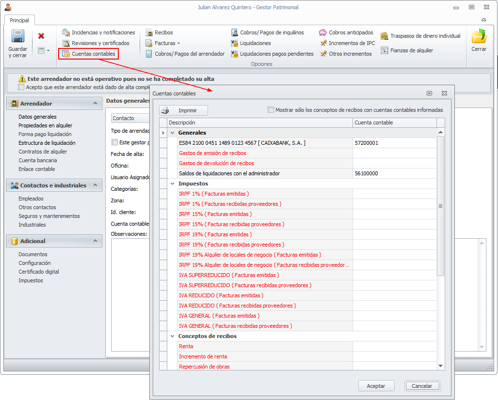The width and height of the screenshot is (498, 400).
Task: Click the Aceptar button
Action: [x=376, y=386]
